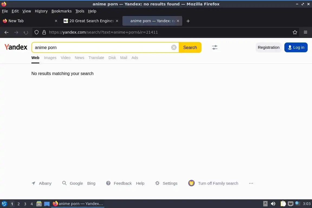Select the Firefox window in taskbar
312x208 pixels.
(x=78, y=204)
